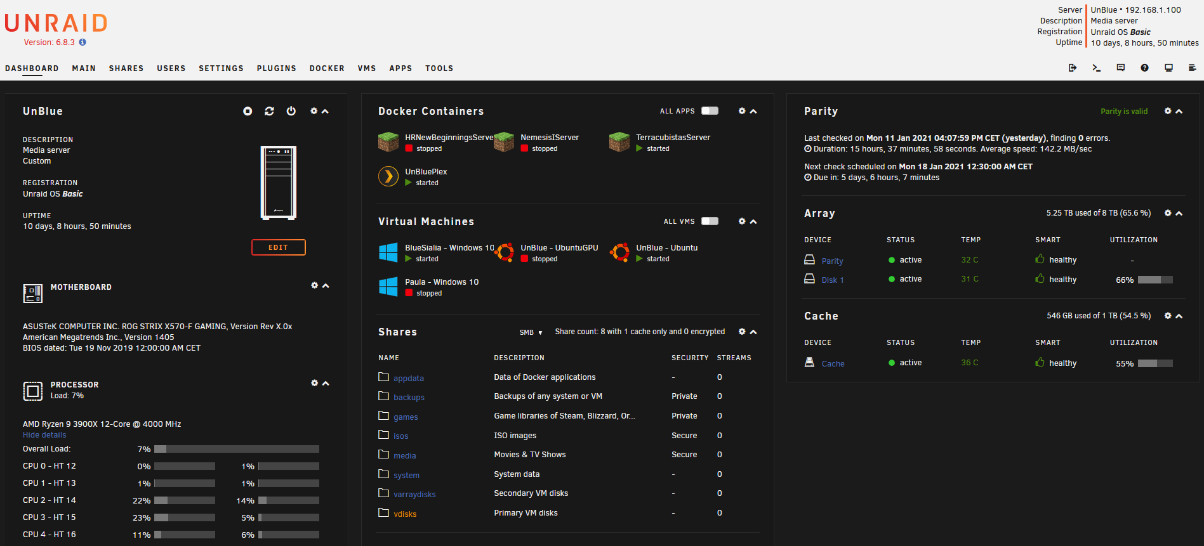Viewport: 1204px width, 546px height.
Task: Collapse the Processor section chevron
Action: tap(326, 384)
